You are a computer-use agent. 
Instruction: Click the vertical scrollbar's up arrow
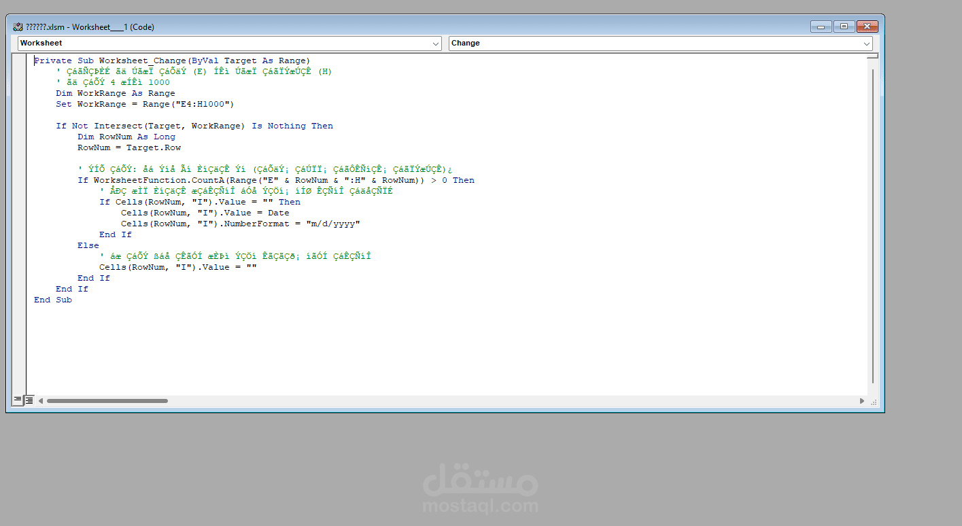tap(872, 56)
